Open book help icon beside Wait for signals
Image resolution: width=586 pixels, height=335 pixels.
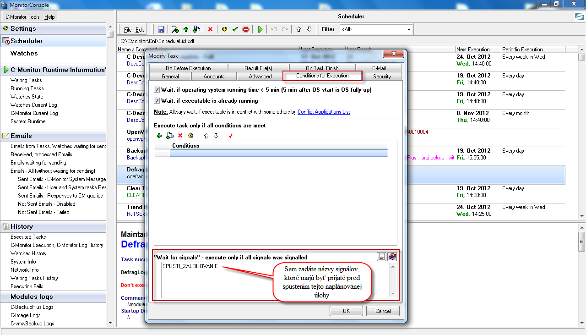(392, 257)
